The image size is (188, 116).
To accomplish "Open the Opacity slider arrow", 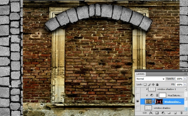I will click(185, 79).
